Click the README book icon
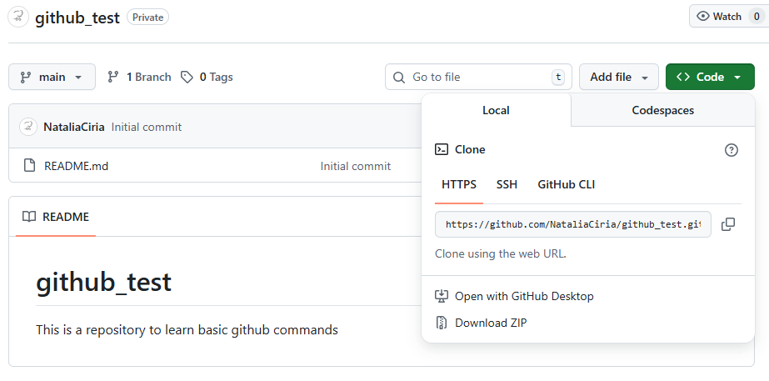The height and width of the screenshot is (381, 769). (x=29, y=217)
